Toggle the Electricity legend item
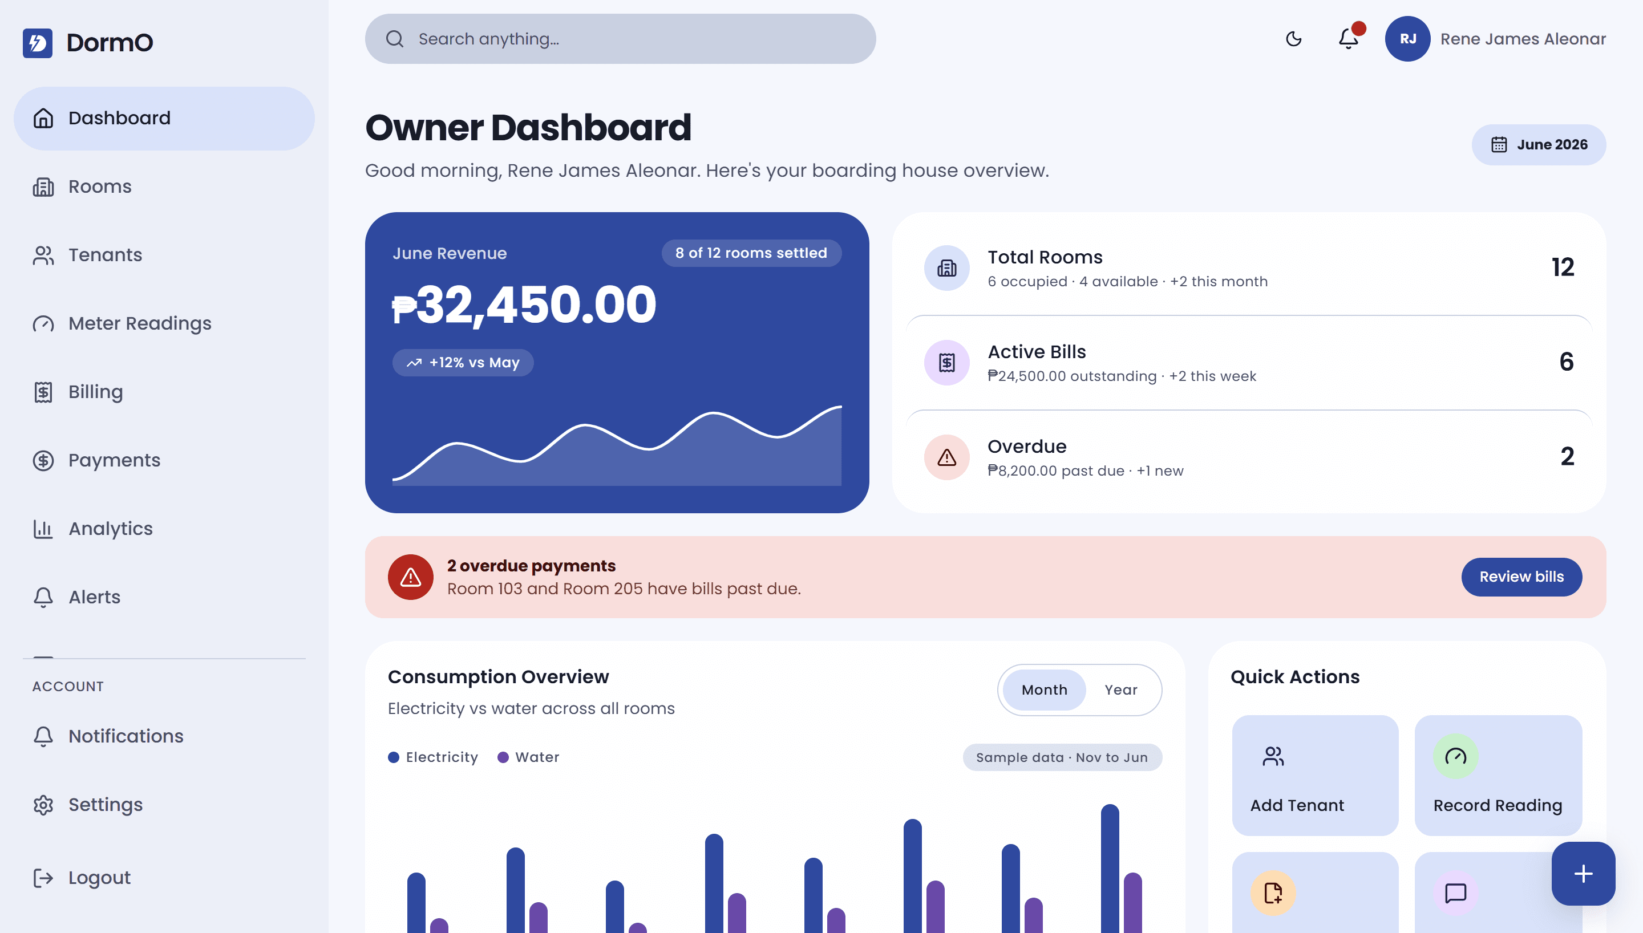Screen dimensions: 1643x933 (x=433, y=757)
